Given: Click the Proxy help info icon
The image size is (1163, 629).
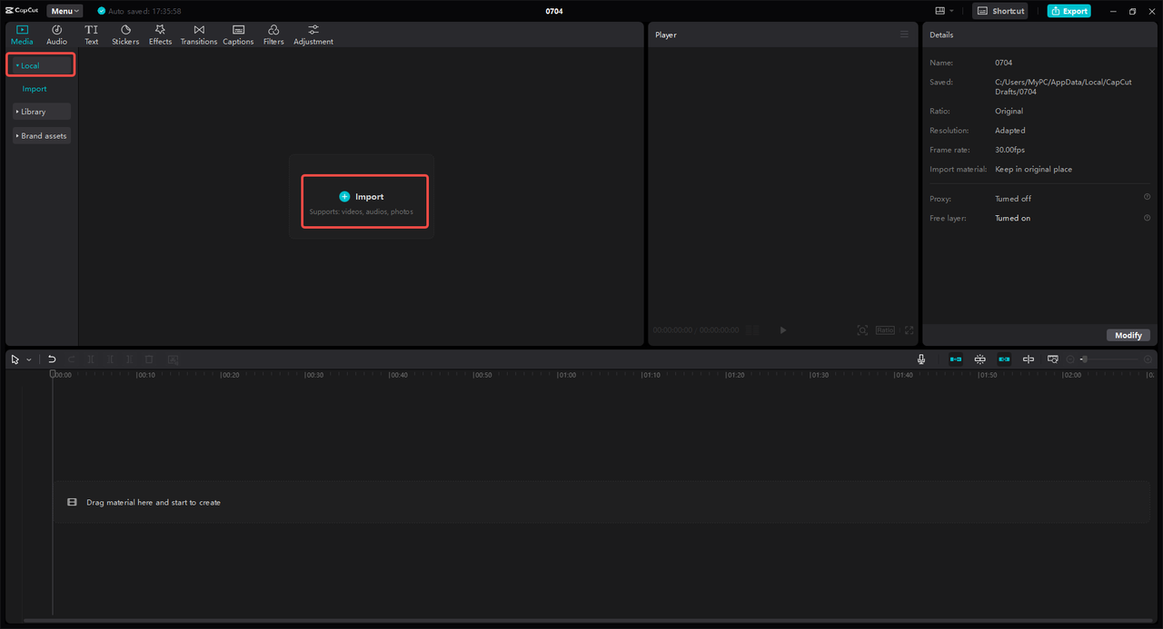Looking at the screenshot, I should 1147,197.
